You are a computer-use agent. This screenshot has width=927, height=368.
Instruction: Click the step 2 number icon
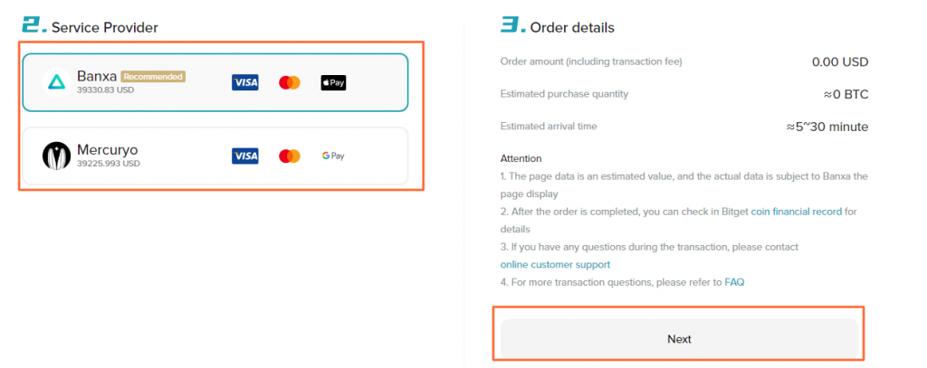(33, 26)
